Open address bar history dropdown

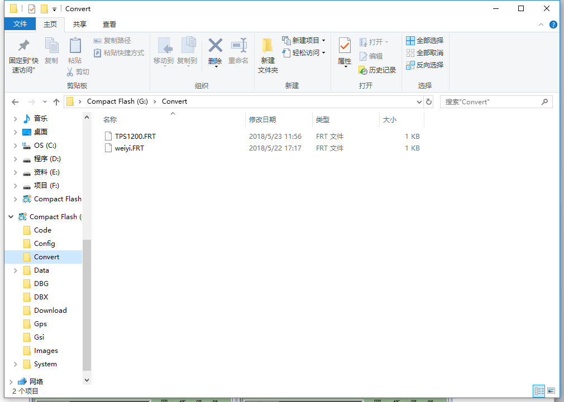[x=419, y=102]
